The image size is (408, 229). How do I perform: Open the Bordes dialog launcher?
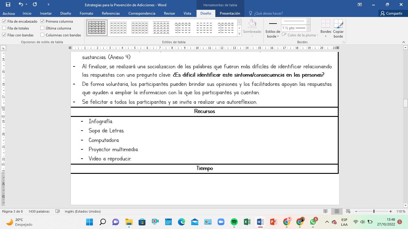[x=343, y=42]
